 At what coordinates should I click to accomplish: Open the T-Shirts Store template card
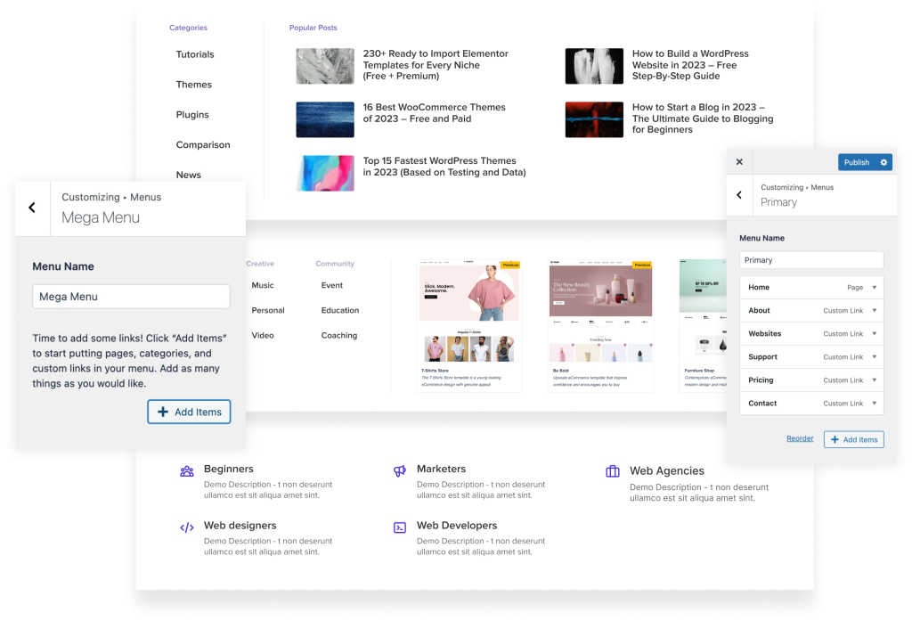click(x=468, y=325)
